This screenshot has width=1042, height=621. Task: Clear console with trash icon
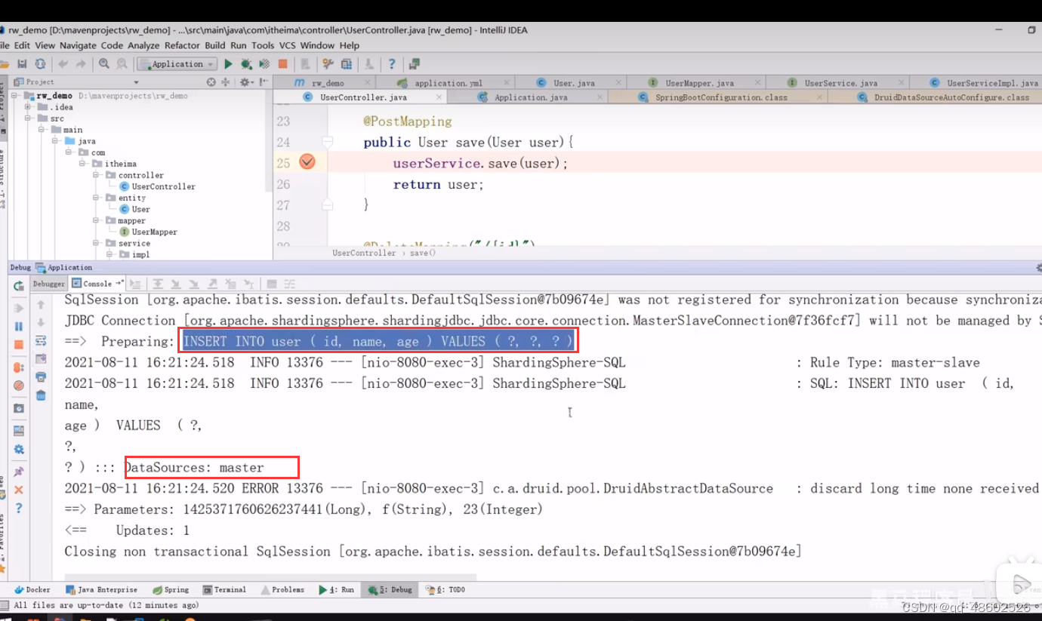pyautogui.click(x=41, y=395)
